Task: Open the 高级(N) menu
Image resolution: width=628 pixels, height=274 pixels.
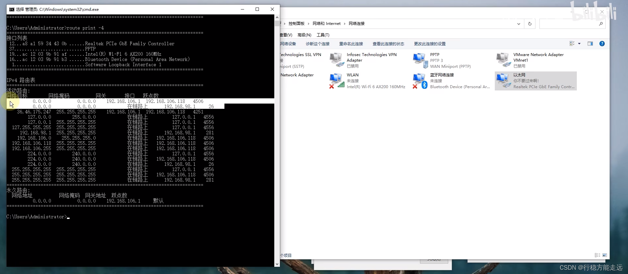Action: [x=304, y=35]
